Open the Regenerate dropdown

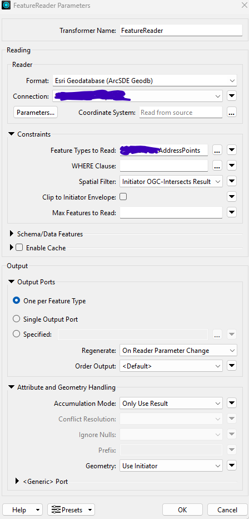point(178,350)
